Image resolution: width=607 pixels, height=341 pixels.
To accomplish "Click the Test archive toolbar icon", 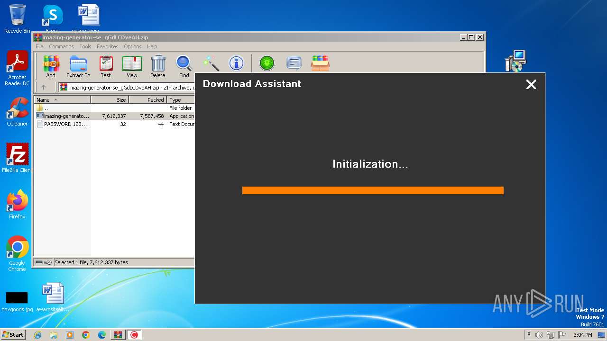I will tap(106, 66).
